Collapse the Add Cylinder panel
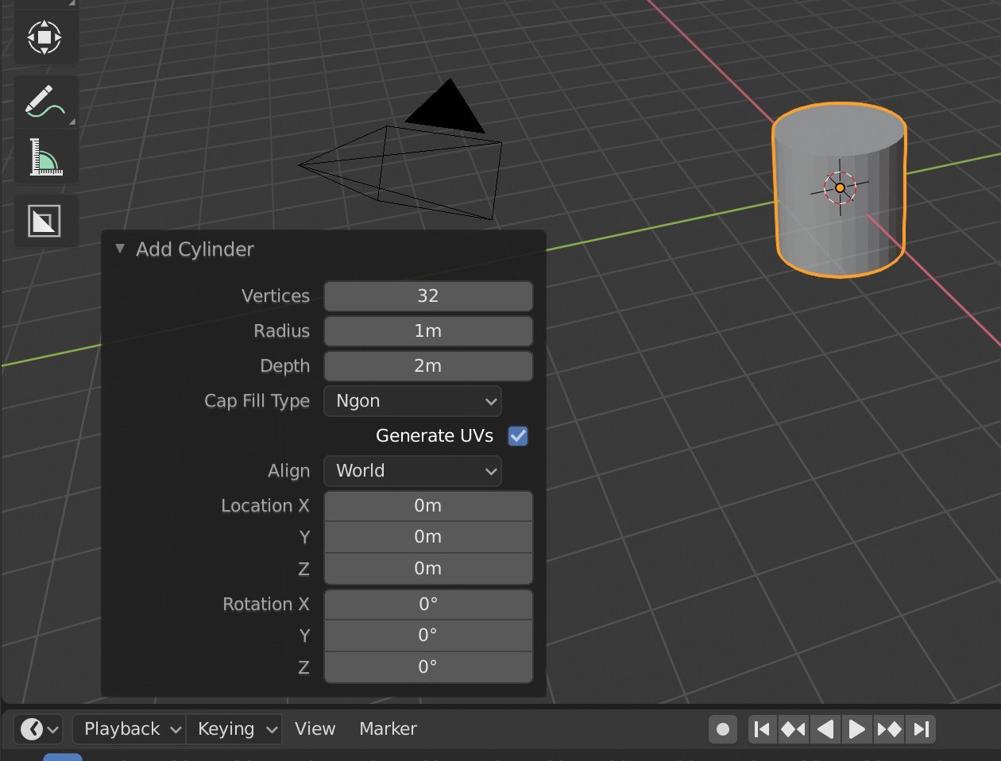This screenshot has width=1001, height=761. coord(120,249)
